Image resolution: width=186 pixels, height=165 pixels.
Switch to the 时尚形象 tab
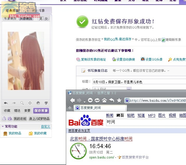pos(39,11)
